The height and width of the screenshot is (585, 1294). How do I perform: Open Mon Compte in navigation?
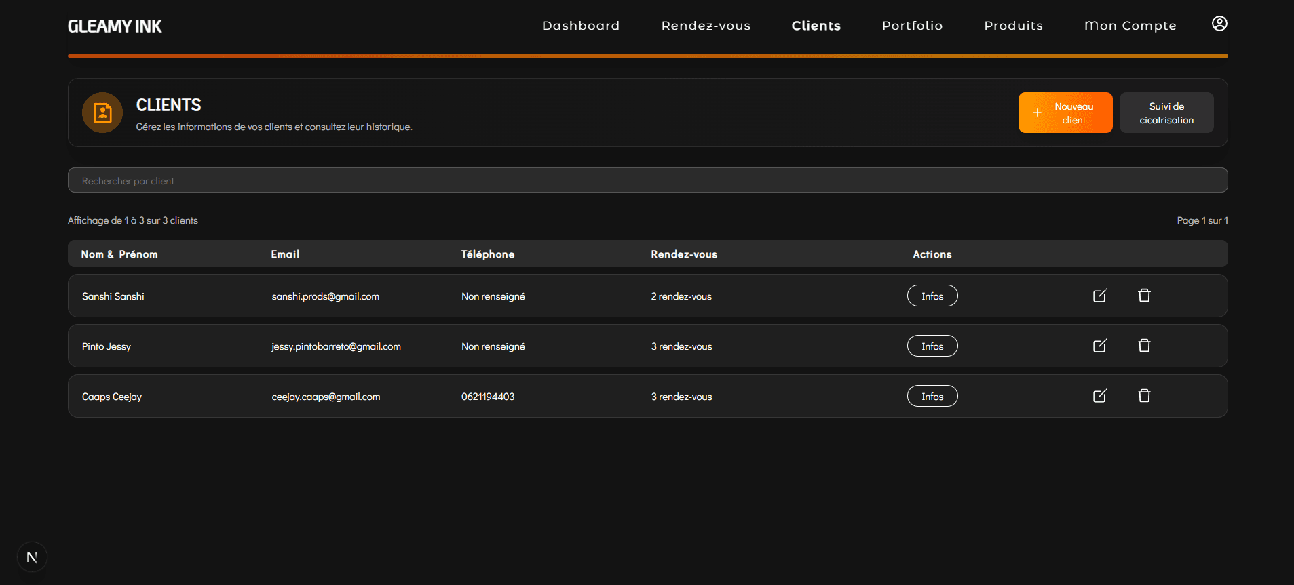1130,26
